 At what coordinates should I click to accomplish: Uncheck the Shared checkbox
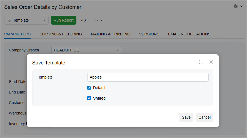(x=89, y=98)
